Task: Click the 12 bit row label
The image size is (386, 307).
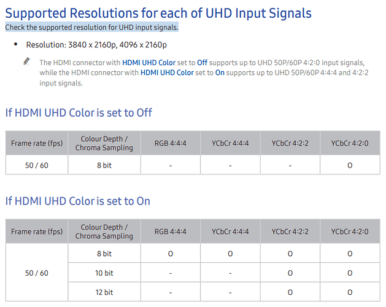Action: pos(104,292)
